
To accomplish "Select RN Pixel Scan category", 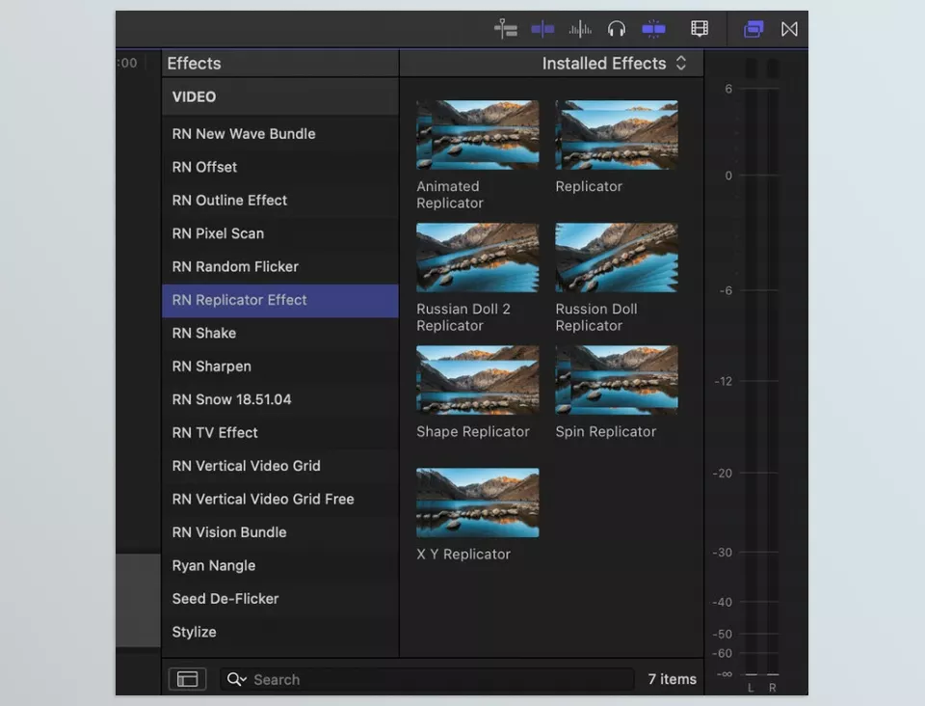I will [280, 233].
